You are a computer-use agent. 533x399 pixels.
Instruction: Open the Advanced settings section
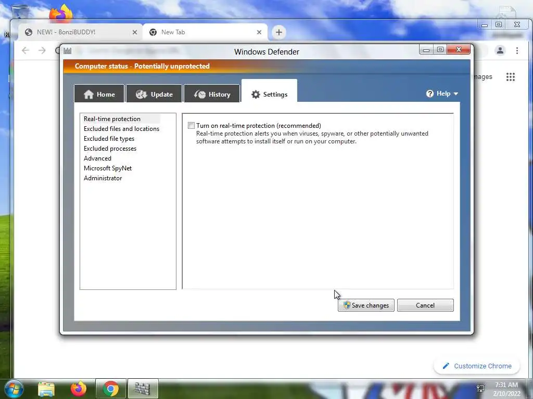(97, 158)
